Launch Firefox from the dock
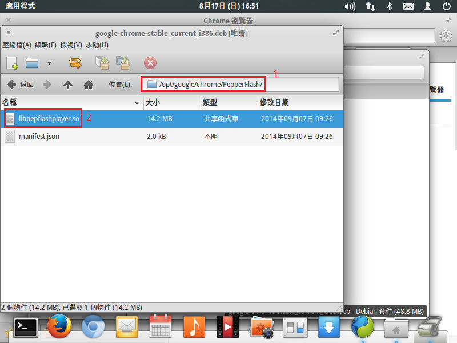The width and height of the screenshot is (457, 343). (59, 326)
